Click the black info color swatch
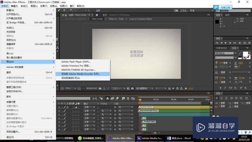252x142 pixels. point(217,21)
